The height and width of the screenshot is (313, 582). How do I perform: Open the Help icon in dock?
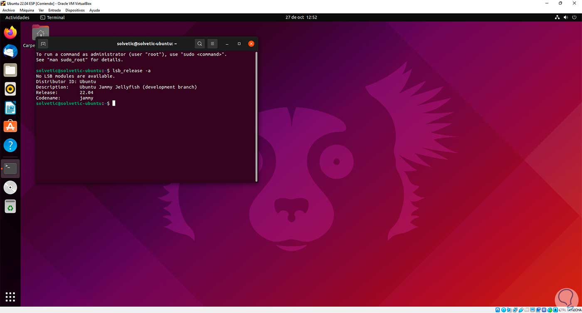[x=10, y=145]
